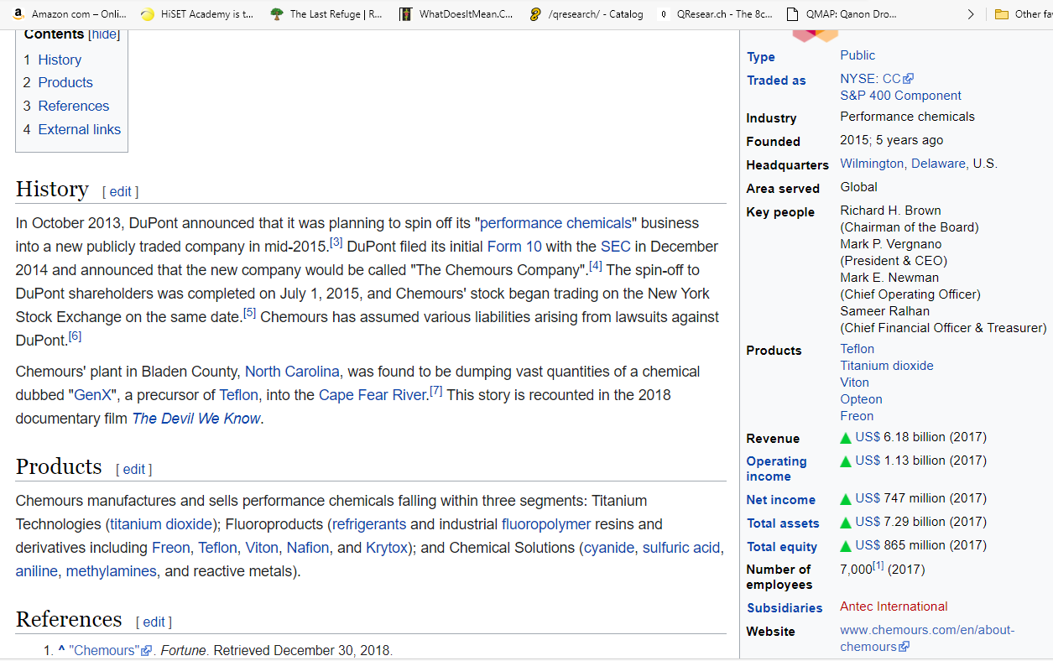Open the sulfuric acid link
Viewport: 1053px width, 661px height.
(x=681, y=548)
